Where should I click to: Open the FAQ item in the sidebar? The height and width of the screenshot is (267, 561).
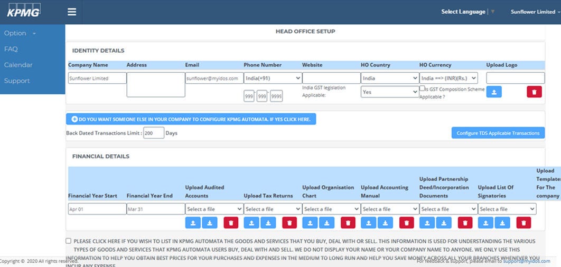11,49
